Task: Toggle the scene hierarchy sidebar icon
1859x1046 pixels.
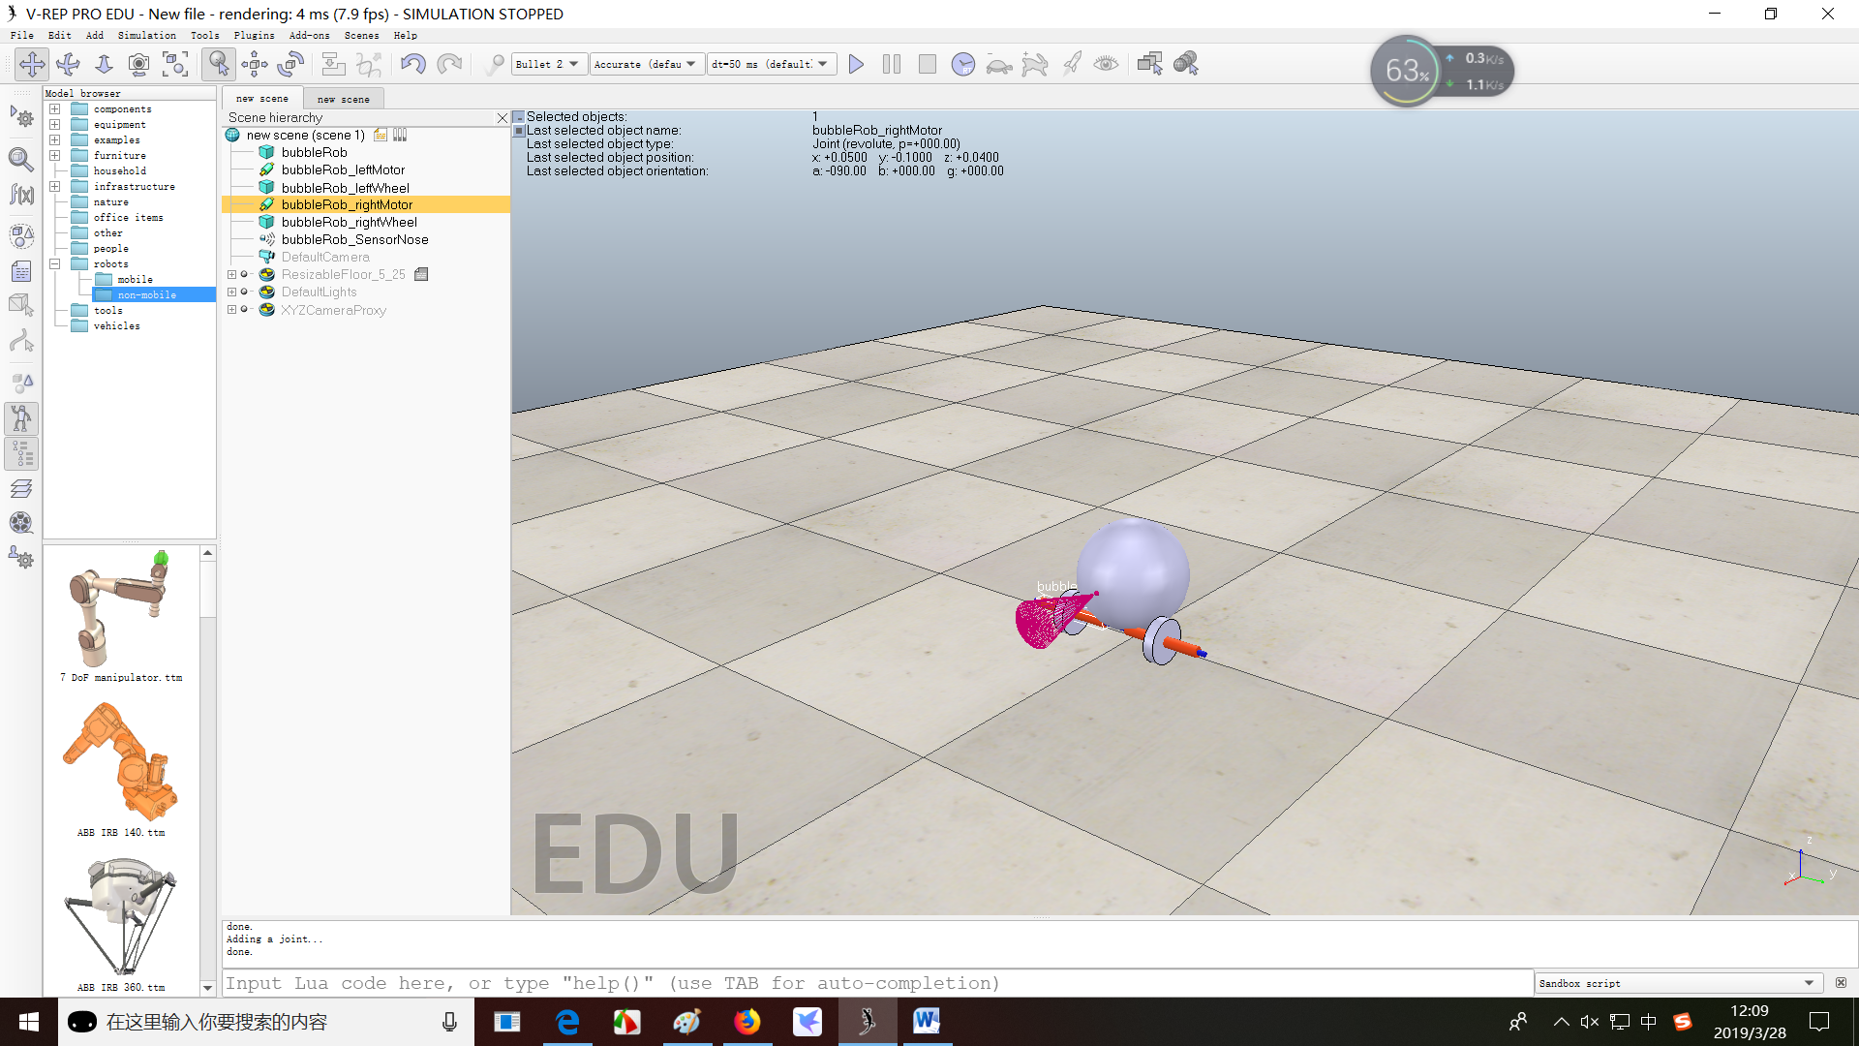Action: 21,453
